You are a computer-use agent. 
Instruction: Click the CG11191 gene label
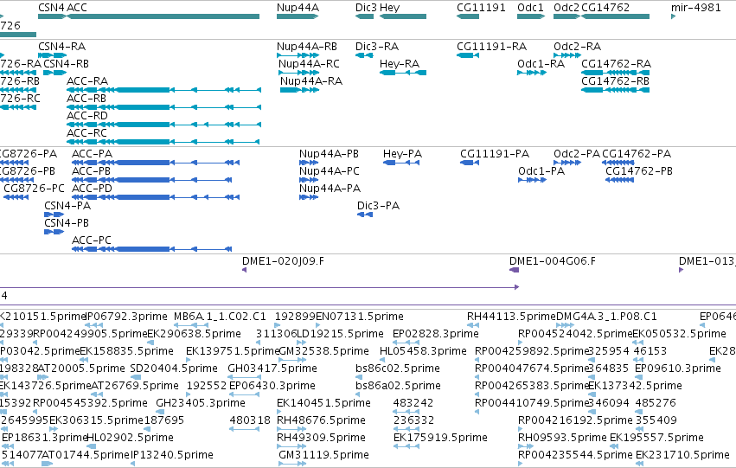pos(481,8)
